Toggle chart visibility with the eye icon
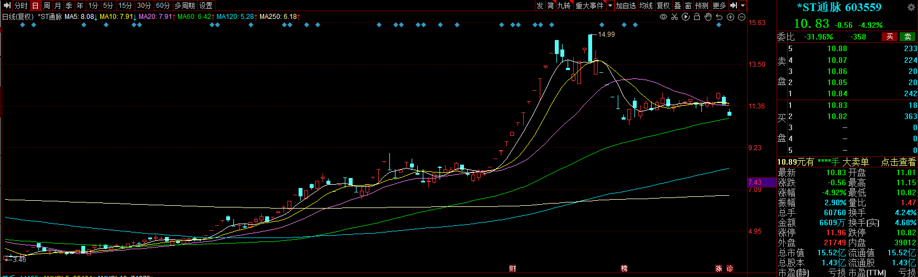918x277 pixels. [663, 17]
